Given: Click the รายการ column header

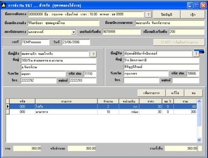Looking at the screenshot, I should click(x=66, y=101).
